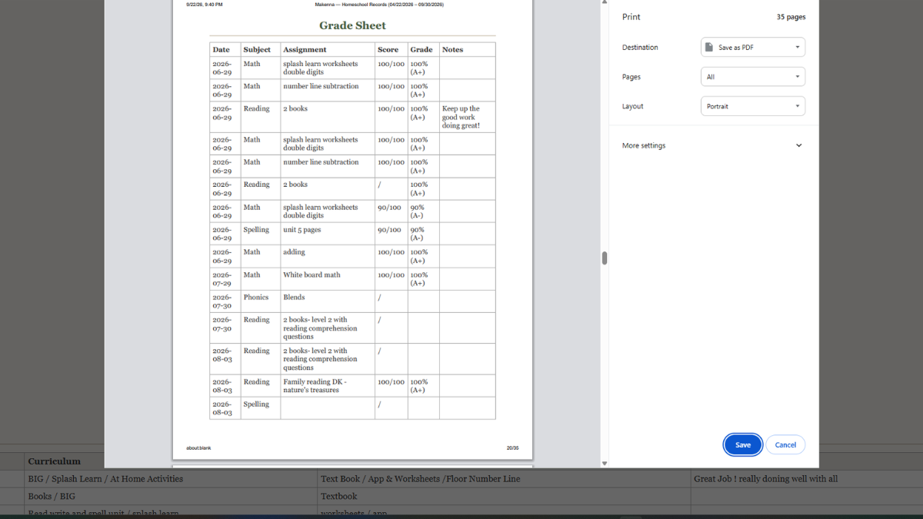
Task: Click the preview scrollbar thumb
Action: click(x=605, y=258)
